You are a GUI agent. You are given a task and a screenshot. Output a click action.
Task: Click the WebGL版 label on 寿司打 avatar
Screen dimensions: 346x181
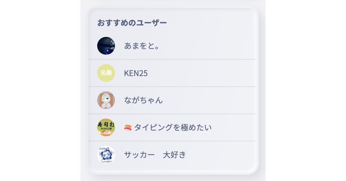pos(106,128)
